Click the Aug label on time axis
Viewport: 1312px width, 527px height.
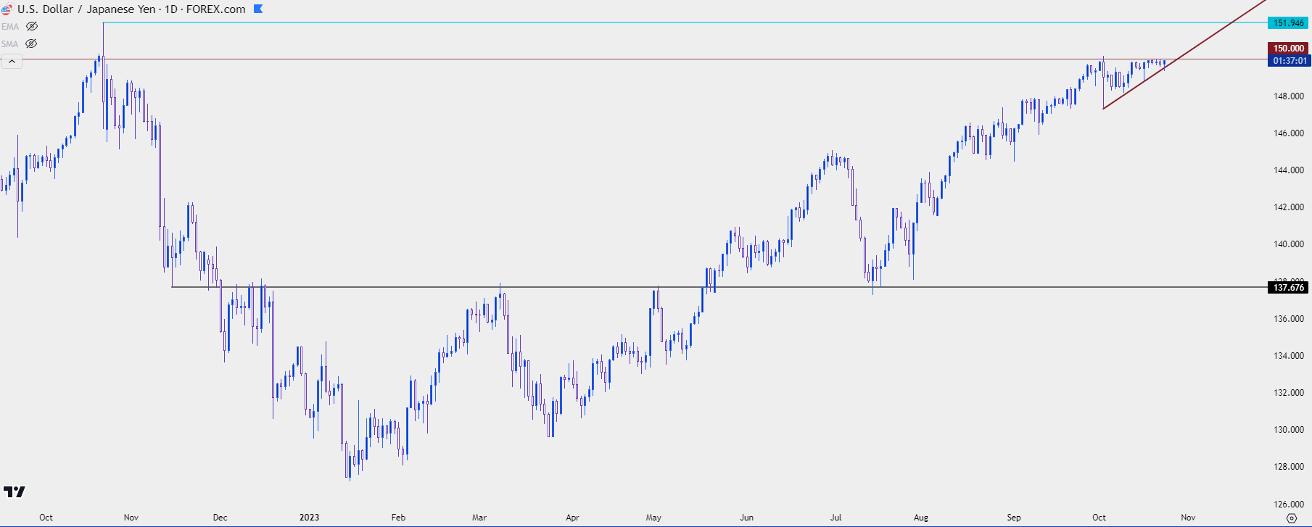(920, 518)
